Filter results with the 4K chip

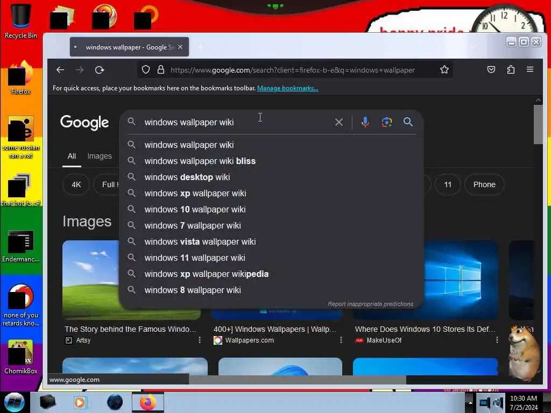76,184
